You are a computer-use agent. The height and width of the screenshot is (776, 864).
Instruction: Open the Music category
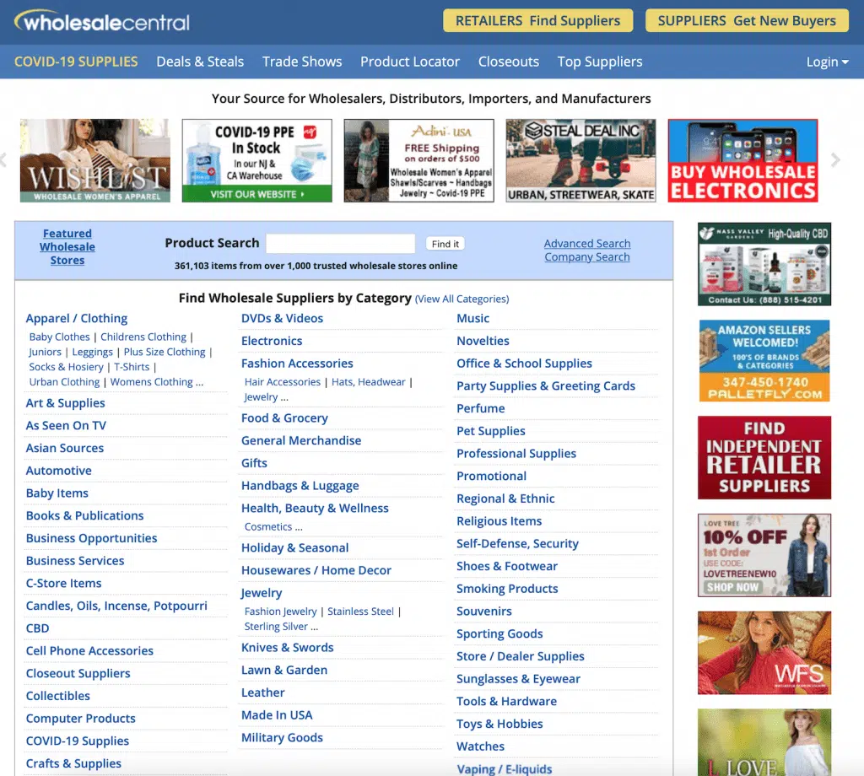tap(472, 318)
